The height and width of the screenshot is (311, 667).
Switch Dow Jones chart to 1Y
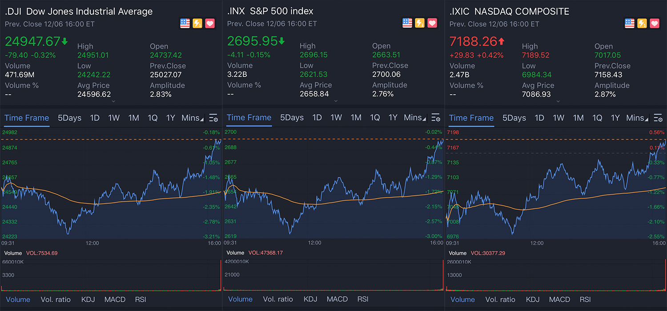(171, 118)
